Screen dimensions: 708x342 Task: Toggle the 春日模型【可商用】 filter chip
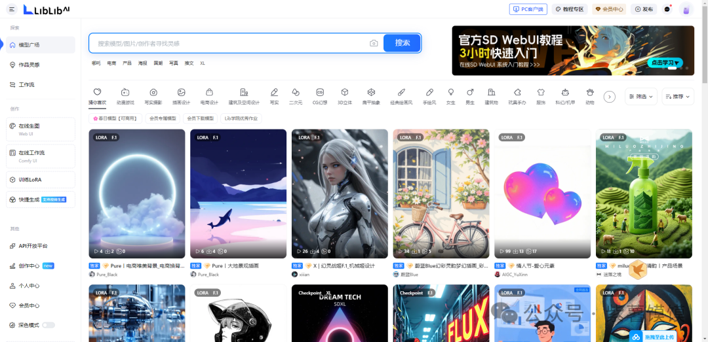(x=116, y=118)
